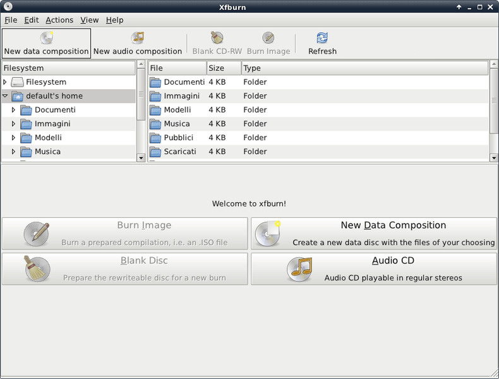499x379 pixels.
Task: Select the Modelli folder in the tree
Action: [48, 138]
